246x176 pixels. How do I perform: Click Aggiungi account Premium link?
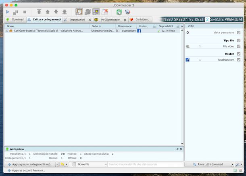26,170
